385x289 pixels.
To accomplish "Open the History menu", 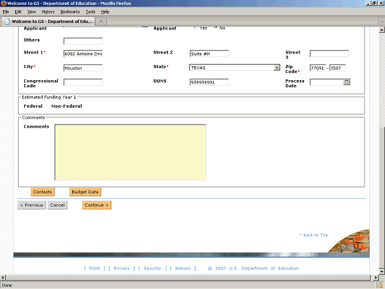I will pos(48,12).
